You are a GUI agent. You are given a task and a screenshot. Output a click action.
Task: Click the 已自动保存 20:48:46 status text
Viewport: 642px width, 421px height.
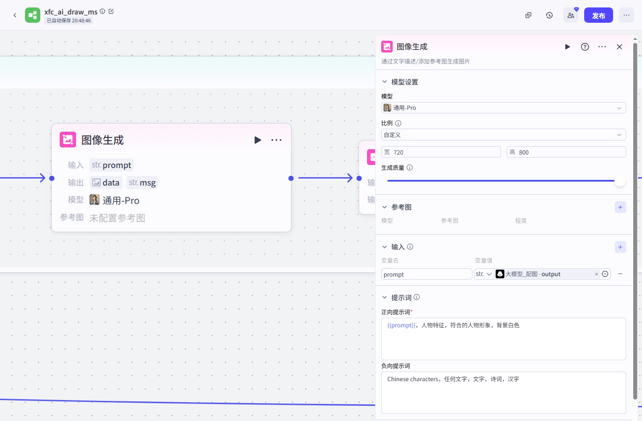(x=69, y=21)
